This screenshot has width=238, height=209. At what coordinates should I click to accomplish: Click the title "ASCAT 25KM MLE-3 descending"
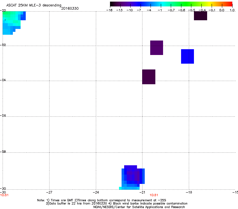point(34,5)
